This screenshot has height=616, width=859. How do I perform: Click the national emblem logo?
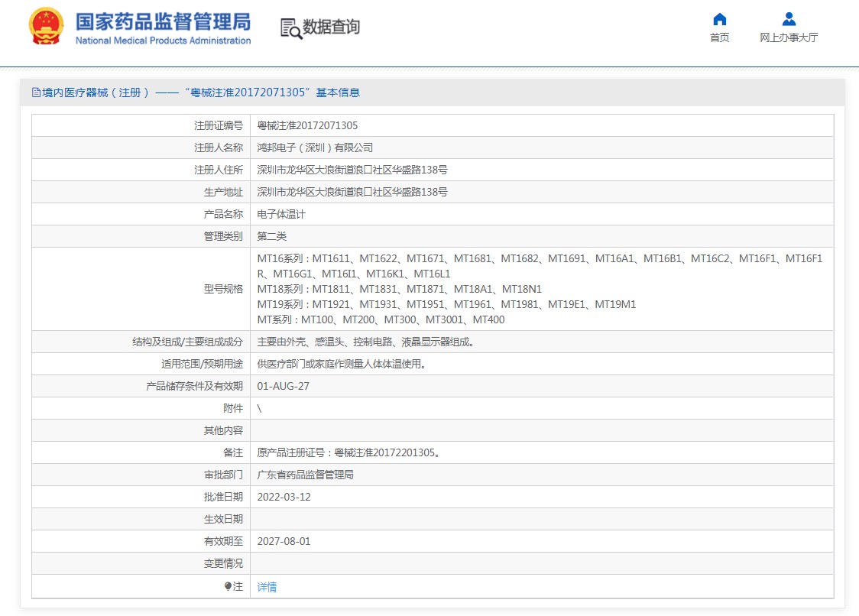tap(47, 27)
